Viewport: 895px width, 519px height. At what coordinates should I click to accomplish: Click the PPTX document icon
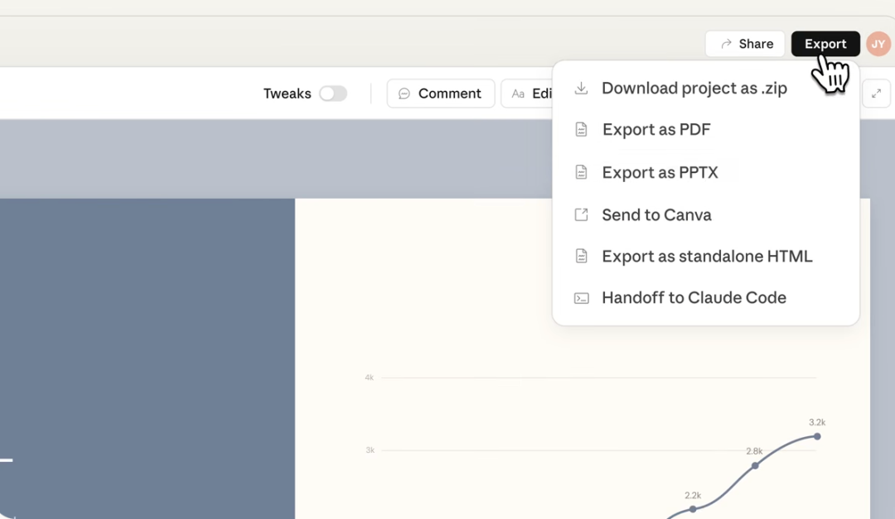[x=582, y=172]
